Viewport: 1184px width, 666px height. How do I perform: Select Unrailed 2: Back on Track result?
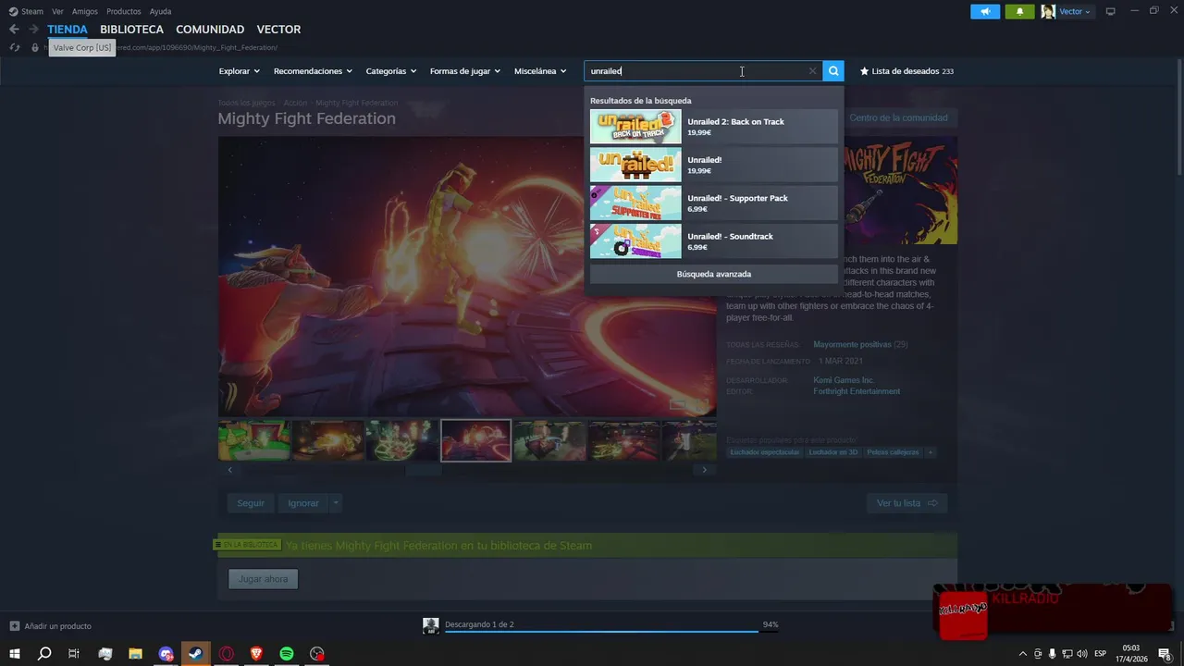(x=714, y=127)
